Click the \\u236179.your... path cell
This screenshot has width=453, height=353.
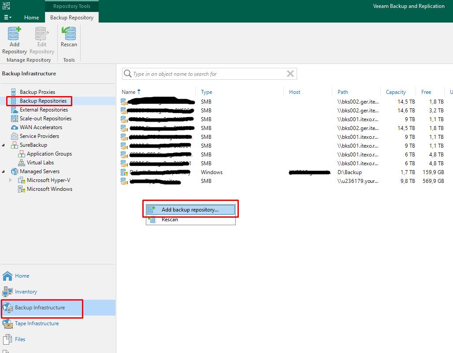(358, 181)
